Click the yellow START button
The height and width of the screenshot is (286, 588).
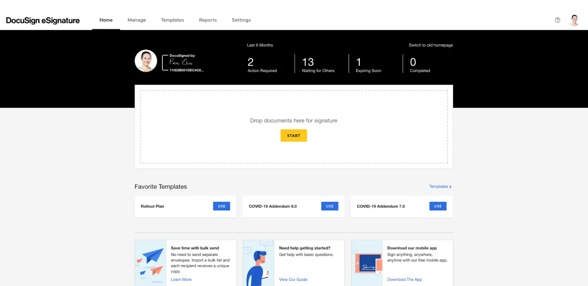(x=294, y=135)
